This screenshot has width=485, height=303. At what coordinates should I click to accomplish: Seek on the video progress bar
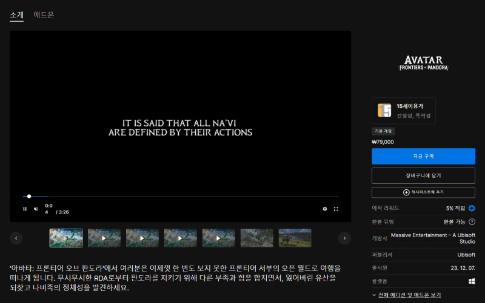182,196
